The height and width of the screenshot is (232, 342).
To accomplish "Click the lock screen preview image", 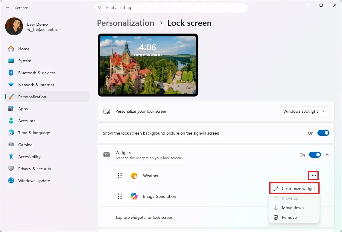I will coord(148,65).
